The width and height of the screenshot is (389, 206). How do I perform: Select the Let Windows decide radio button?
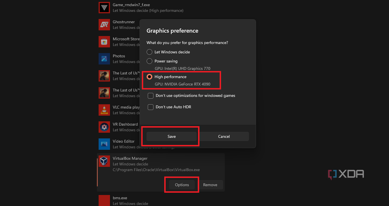coord(150,52)
